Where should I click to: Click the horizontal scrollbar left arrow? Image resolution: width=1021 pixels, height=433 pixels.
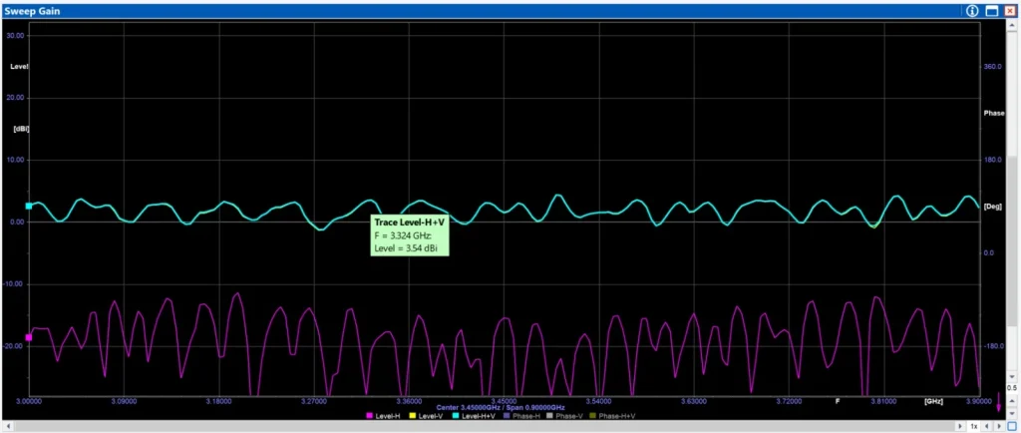pyautogui.click(x=7, y=426)
